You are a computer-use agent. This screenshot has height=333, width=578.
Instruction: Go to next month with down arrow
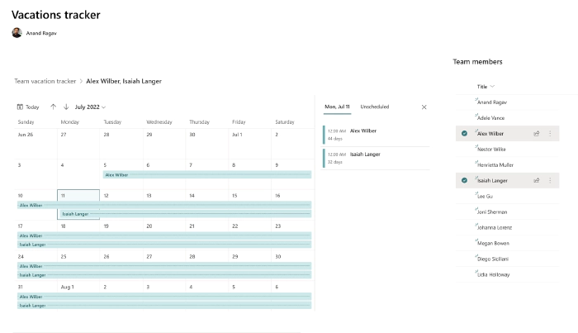(x=66, y=107)
